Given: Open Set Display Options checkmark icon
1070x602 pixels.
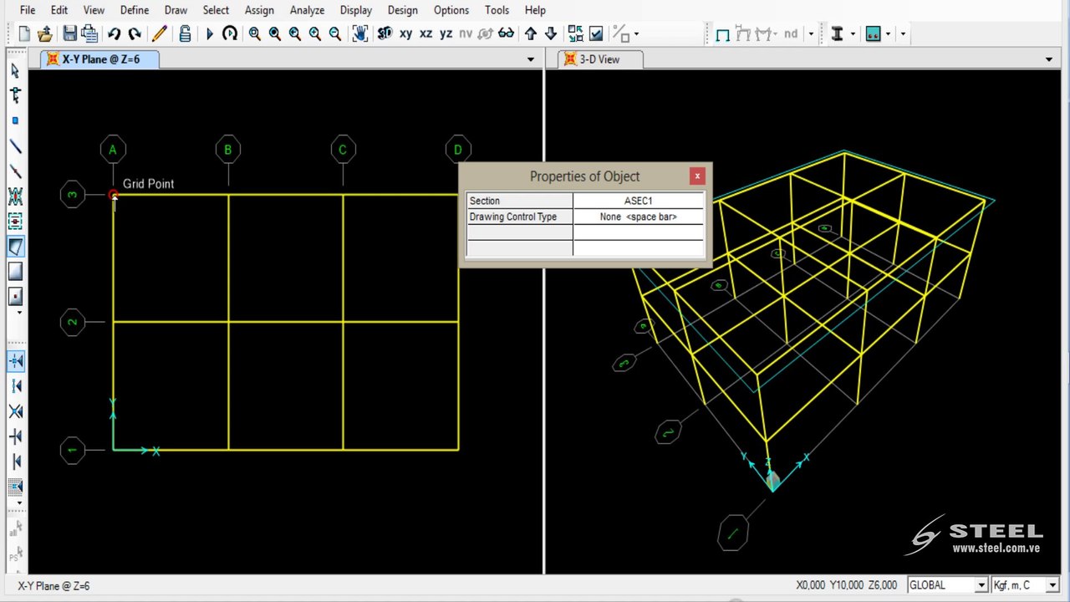Looking at the screenshot, I should [596, 34].
